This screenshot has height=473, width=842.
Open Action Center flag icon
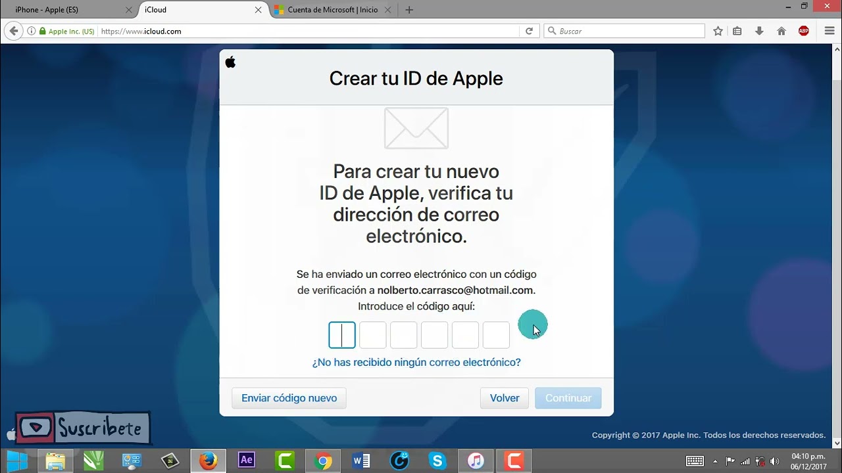point(730,461)
